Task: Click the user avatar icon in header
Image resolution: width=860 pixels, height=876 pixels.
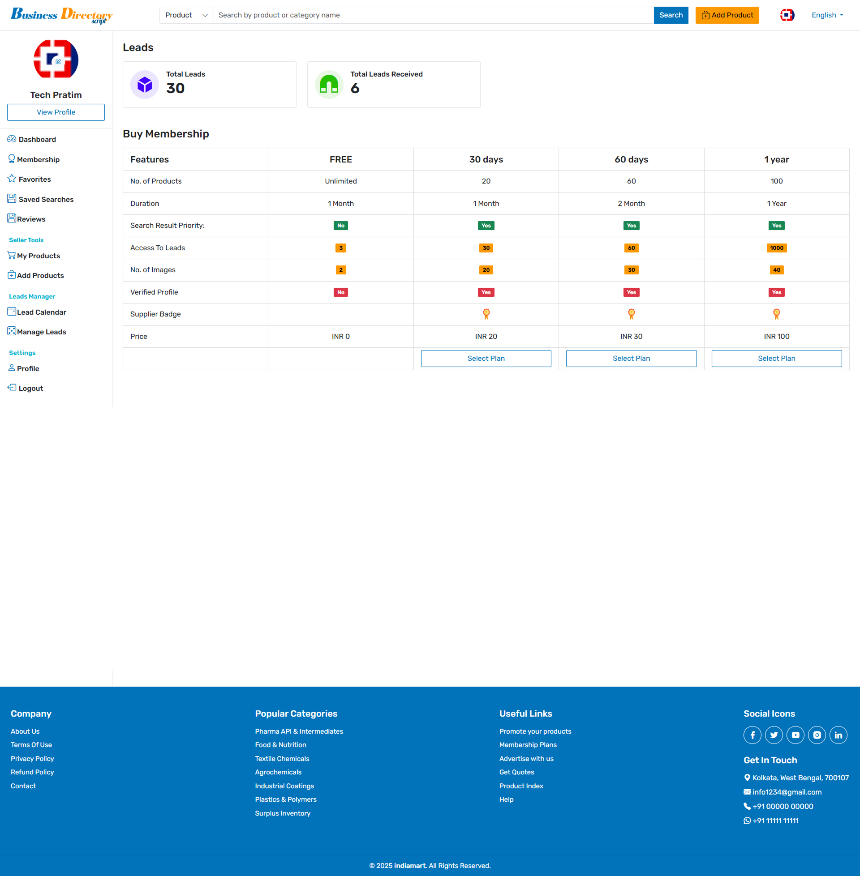Action: click(x=787, y=15)
